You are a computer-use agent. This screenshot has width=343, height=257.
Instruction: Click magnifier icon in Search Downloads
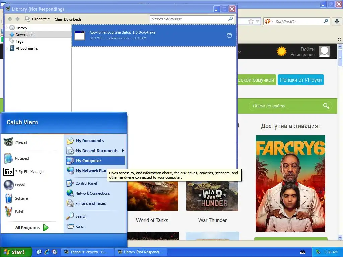pos(230,19)
